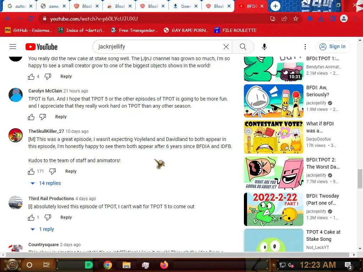Open a new browser tab

click(x=275, y=6)
